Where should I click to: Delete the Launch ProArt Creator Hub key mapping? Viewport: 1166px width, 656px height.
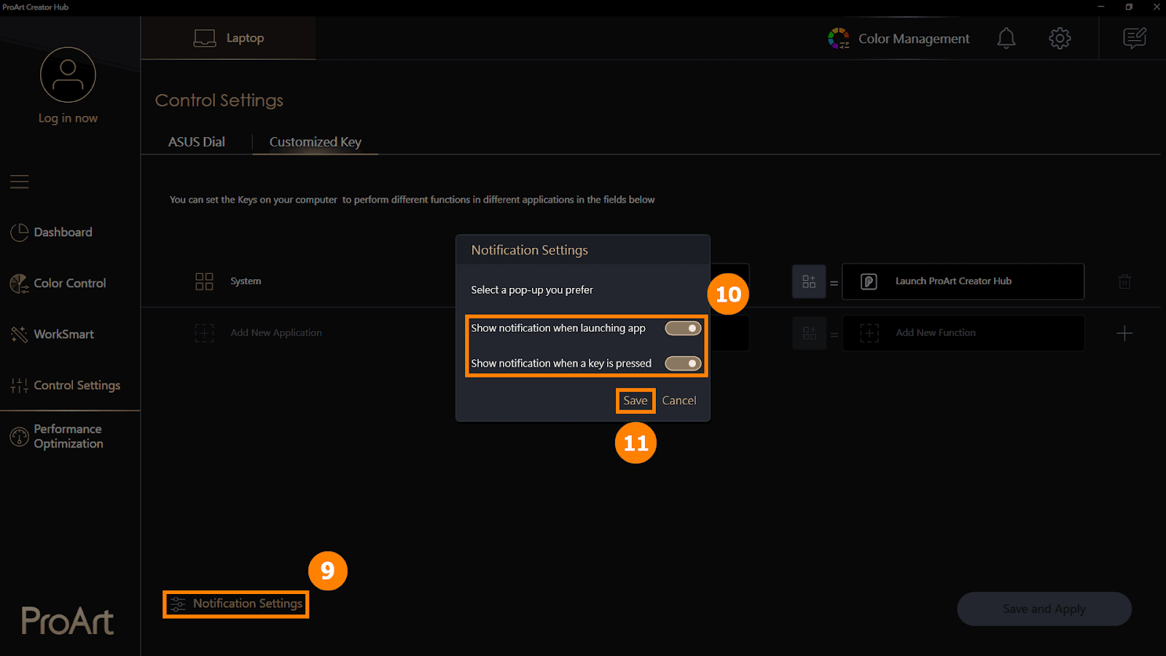click(x=1124, y=281)
